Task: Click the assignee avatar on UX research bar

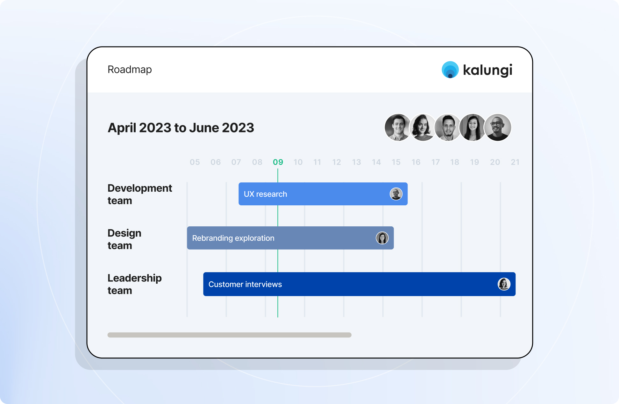Action: (x=396, y=194)
